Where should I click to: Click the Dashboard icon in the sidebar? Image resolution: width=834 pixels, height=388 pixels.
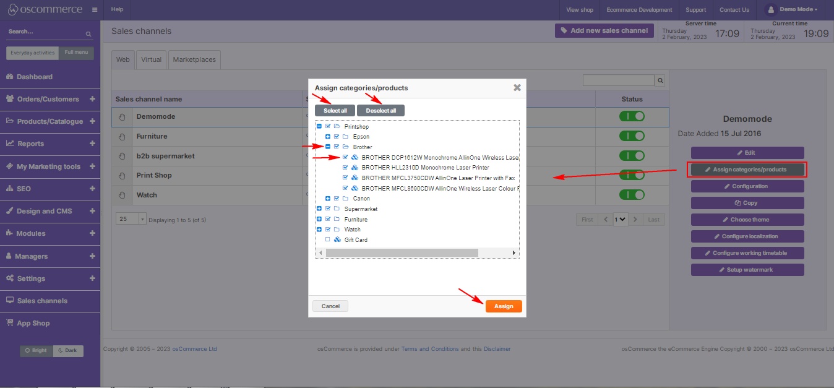(x=10, y=77)
